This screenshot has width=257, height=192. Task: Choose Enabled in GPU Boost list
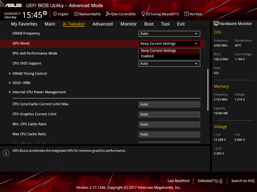(x=169, y=56)
